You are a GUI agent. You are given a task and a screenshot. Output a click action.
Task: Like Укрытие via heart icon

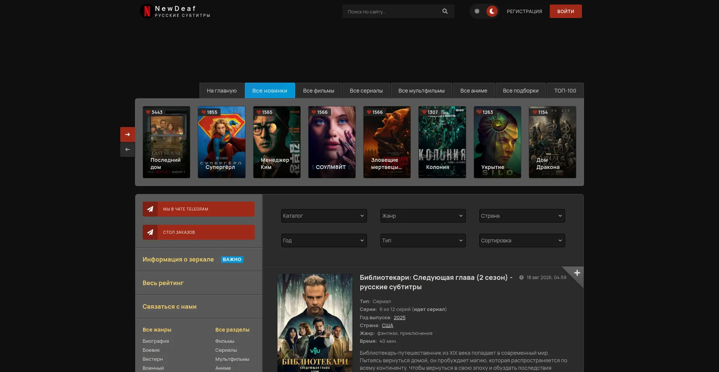tap(479, 112)
